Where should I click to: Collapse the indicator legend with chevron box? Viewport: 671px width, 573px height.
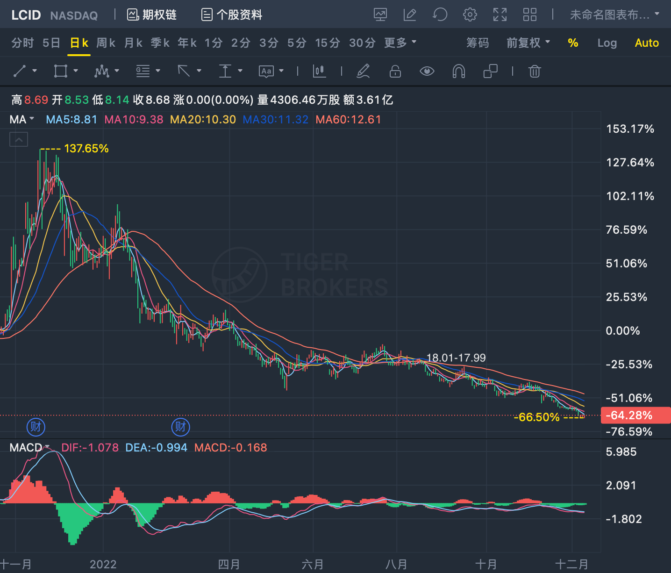tap(19, 139)
